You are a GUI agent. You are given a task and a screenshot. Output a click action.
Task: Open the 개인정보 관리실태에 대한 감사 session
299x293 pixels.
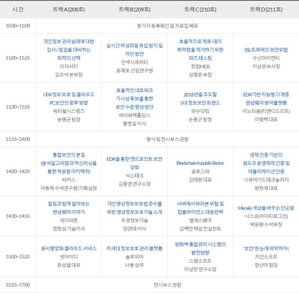68,50
